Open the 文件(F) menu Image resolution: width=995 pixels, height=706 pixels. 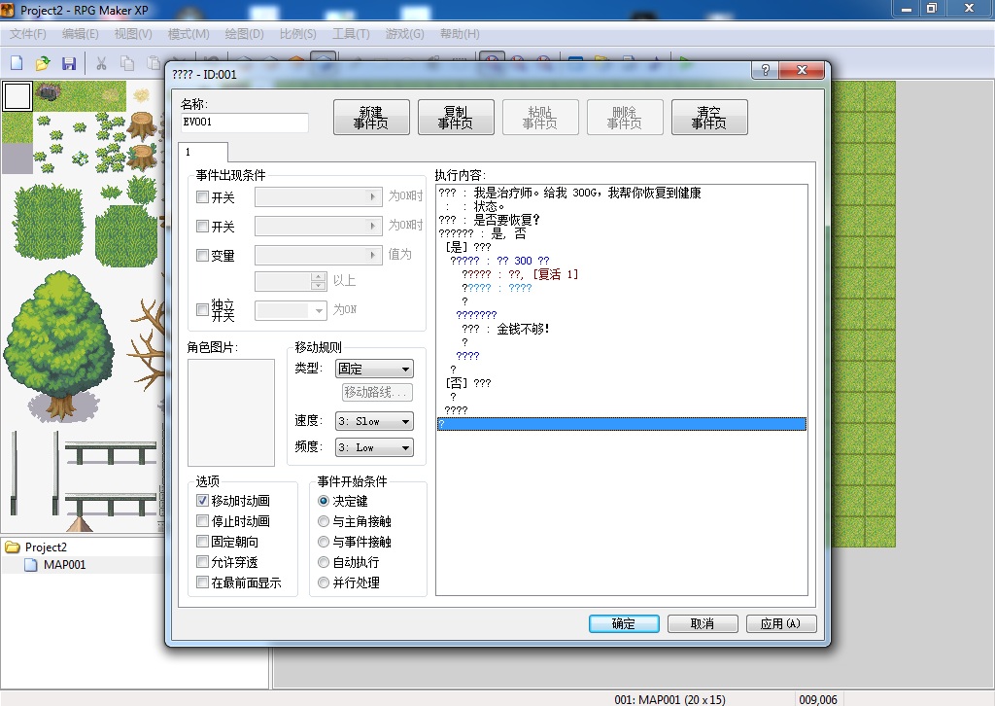(x=27, y=34)
